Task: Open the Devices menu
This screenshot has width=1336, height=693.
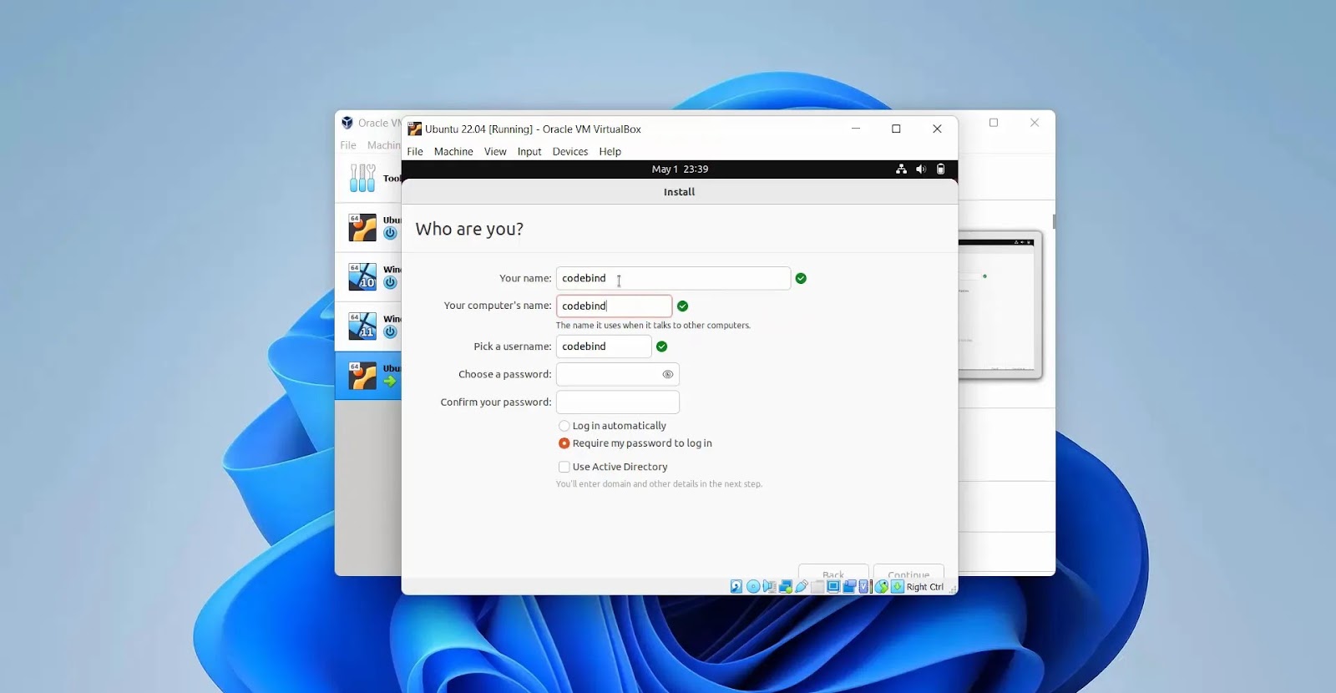Action: click(x=570, y=151)
